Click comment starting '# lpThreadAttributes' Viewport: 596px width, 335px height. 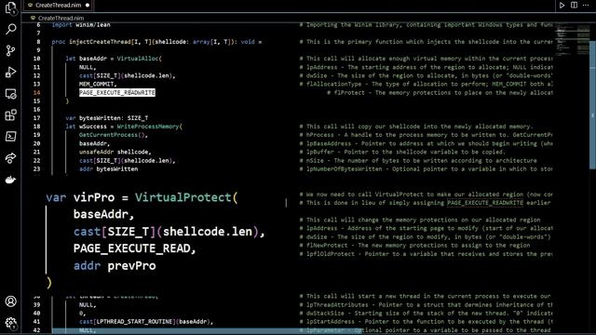point(427,304)
